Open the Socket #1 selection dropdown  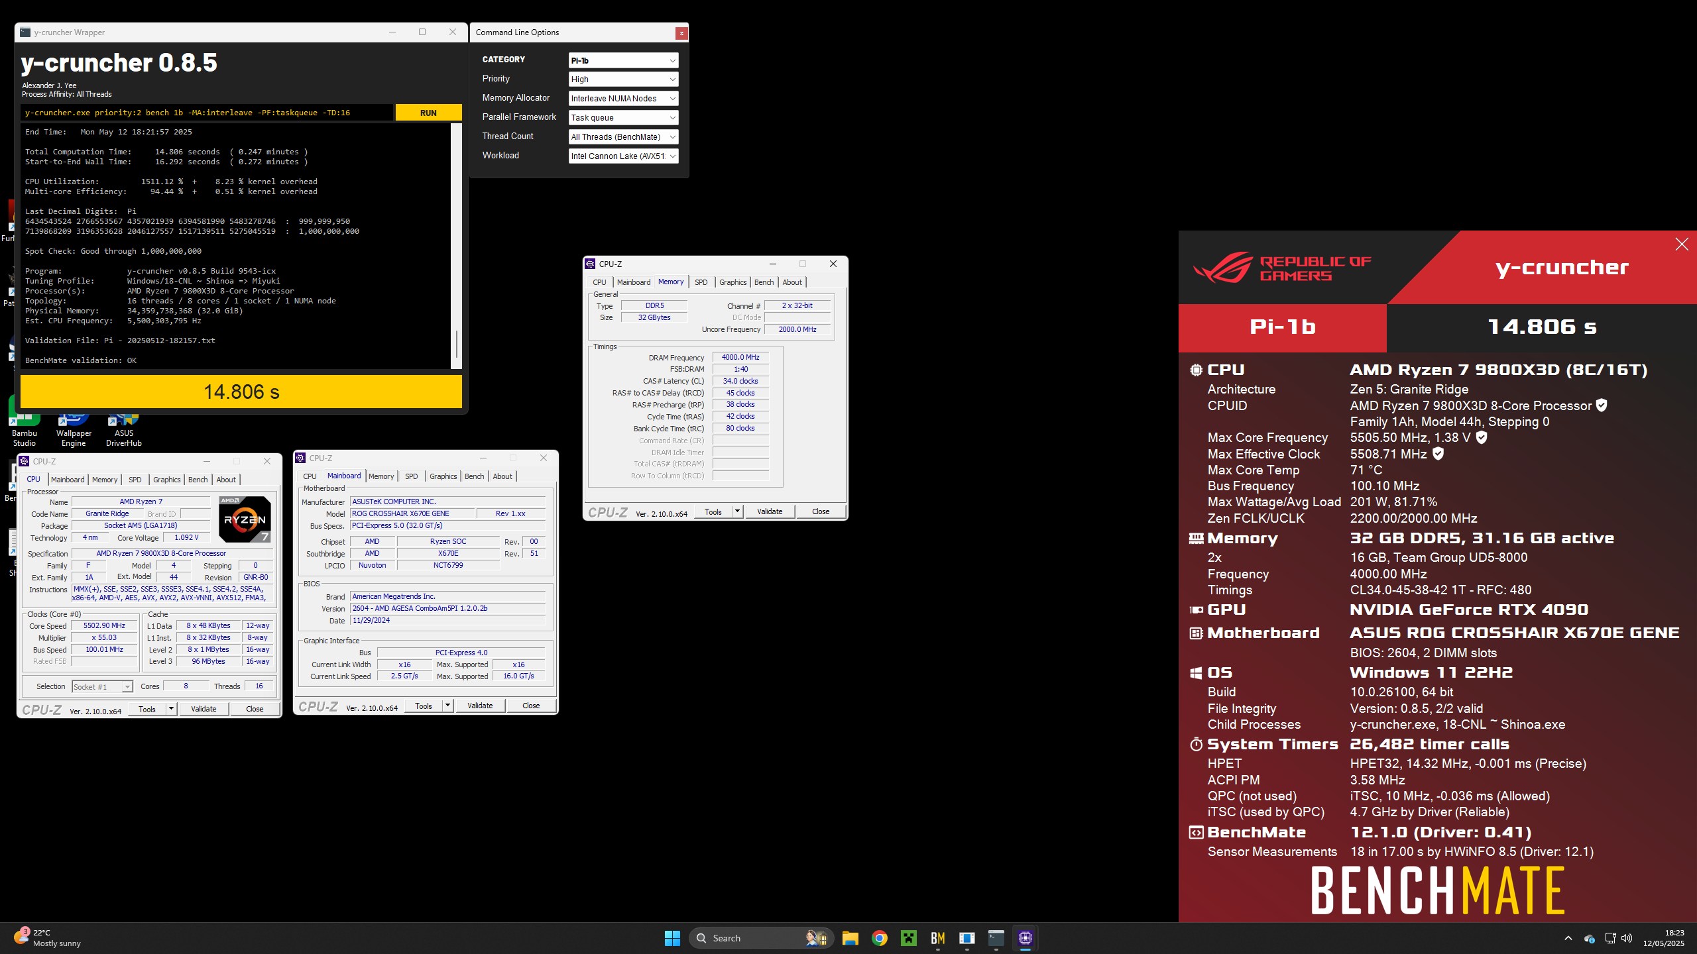click(102, 687)
